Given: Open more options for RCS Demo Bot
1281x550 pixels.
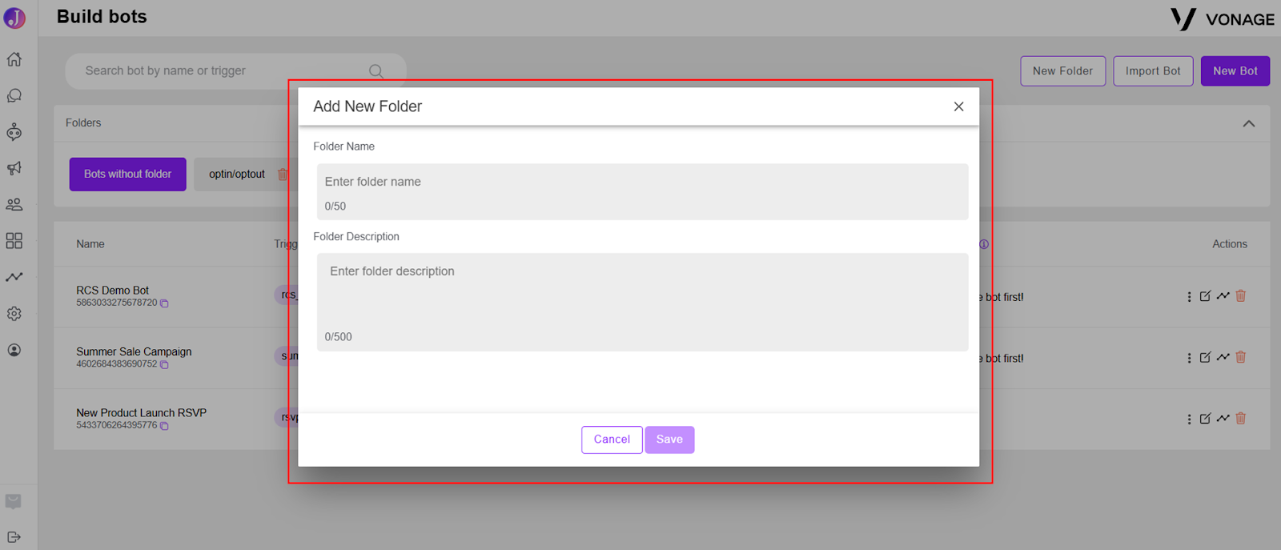Looking at the screenshot, I should pyautogui.click(x=1189, y=297).
